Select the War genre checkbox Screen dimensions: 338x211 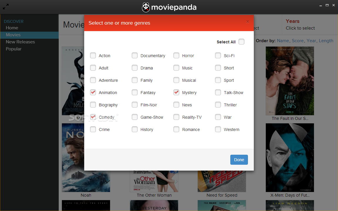(218, 117)
